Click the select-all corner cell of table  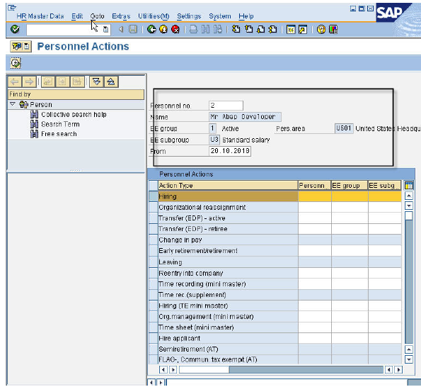click(154, 185)
